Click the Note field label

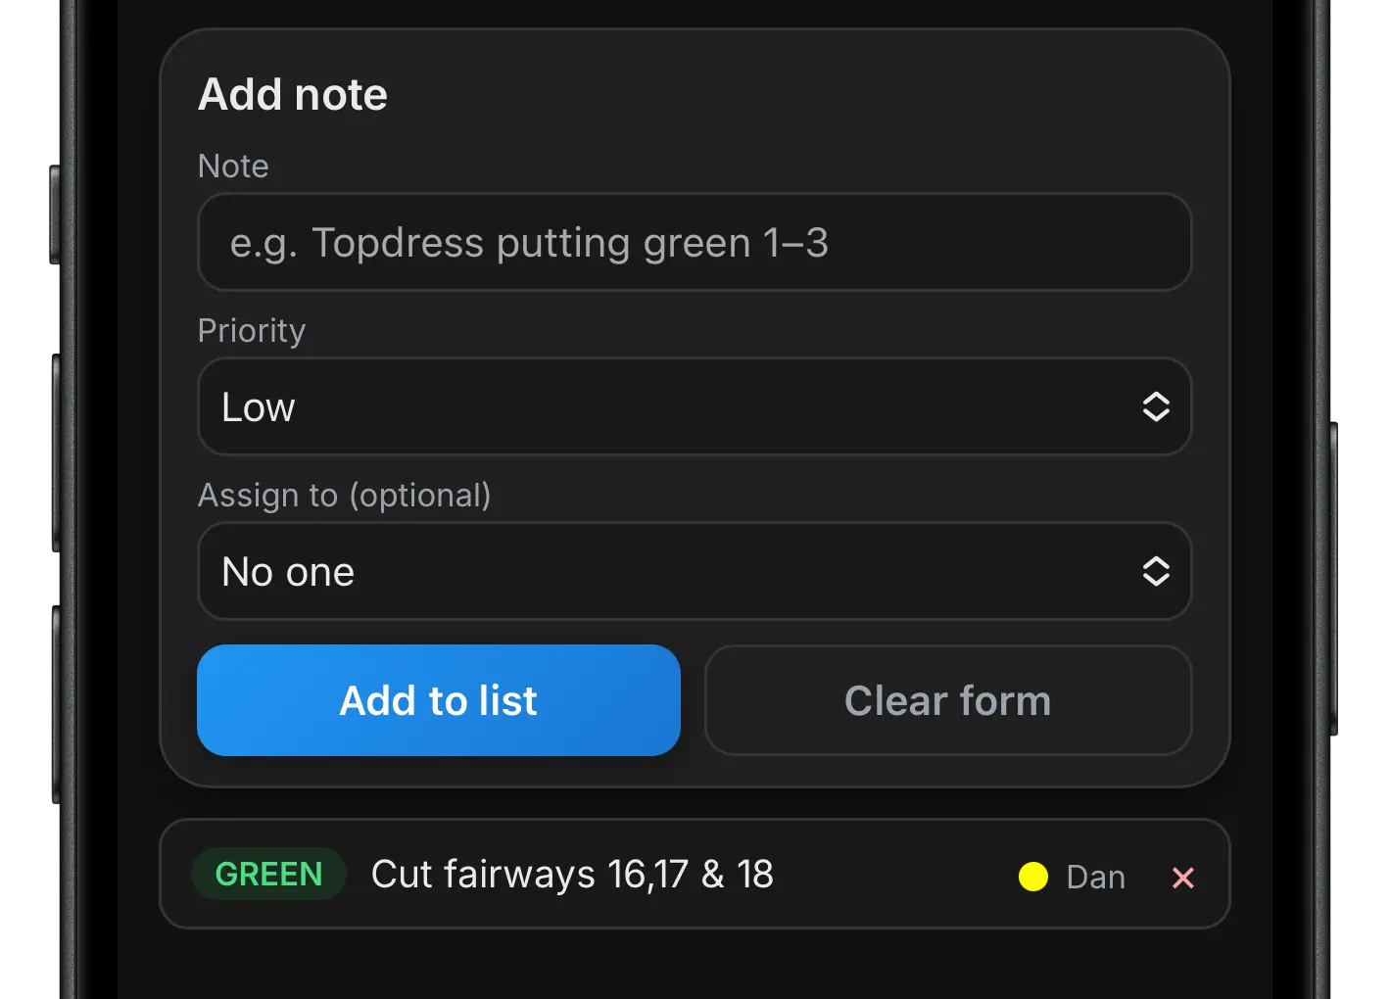[233, 166]
